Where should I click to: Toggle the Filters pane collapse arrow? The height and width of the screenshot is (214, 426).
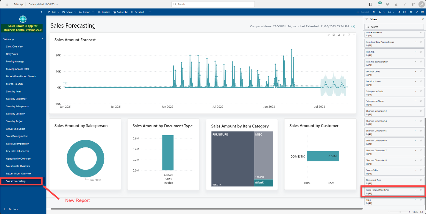(x=423, y=19)
